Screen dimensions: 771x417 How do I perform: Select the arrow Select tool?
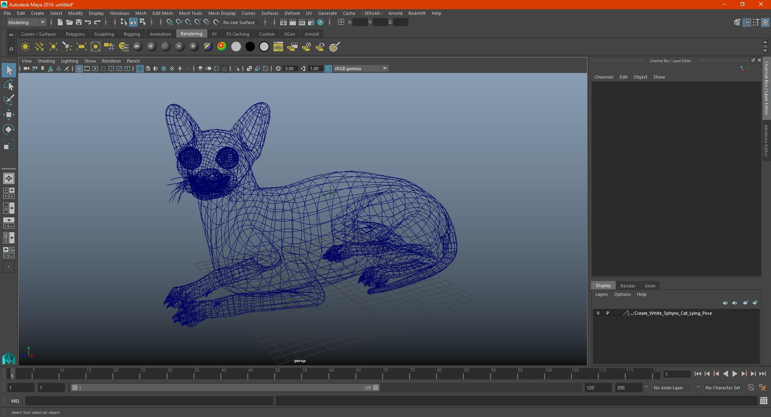(9, 71)
